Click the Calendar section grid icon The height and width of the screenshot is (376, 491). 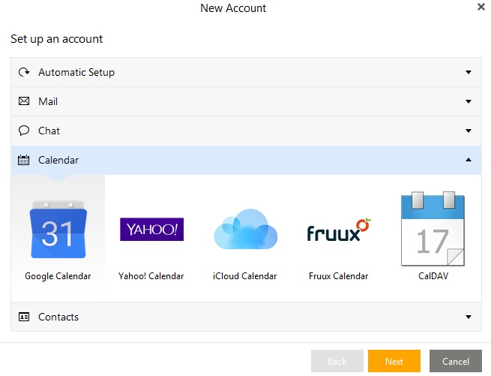[x=24, y=160]
